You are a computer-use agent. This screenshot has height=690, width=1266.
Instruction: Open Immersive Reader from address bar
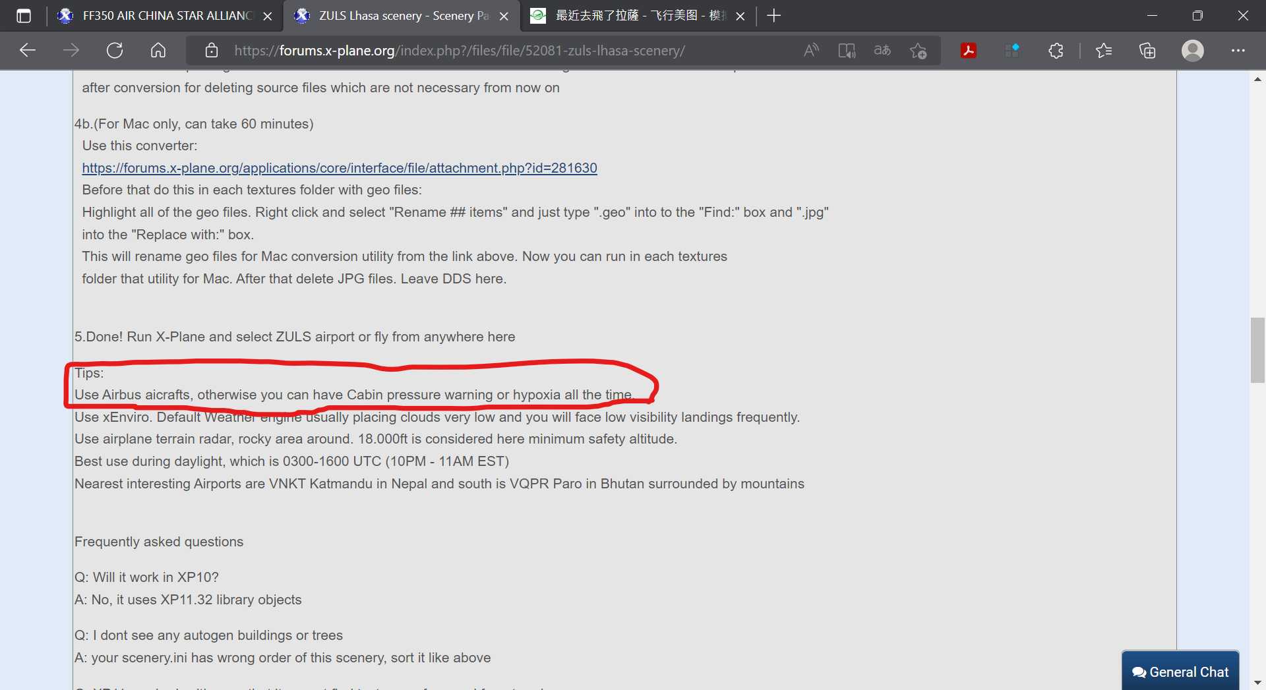point(847,51)
